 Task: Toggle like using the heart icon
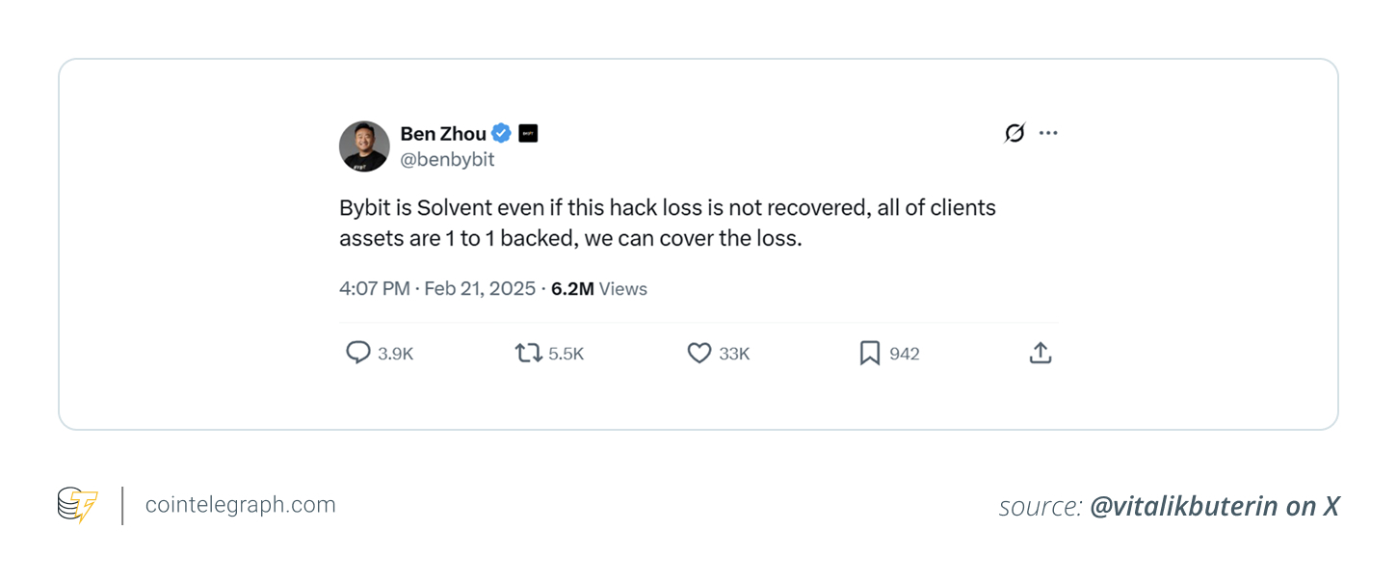tap(698, 353)
